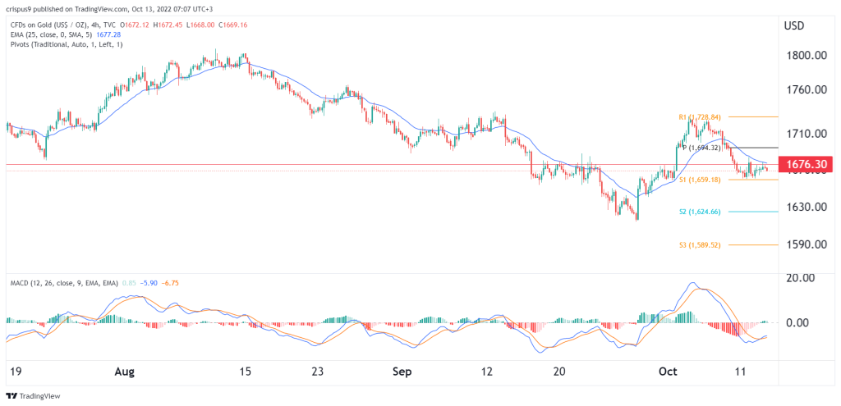Image resolution: width=841 pixels, height=406 pixels.
Task: Click the 23 date label on time axis
Action: [x=317, y=372]
